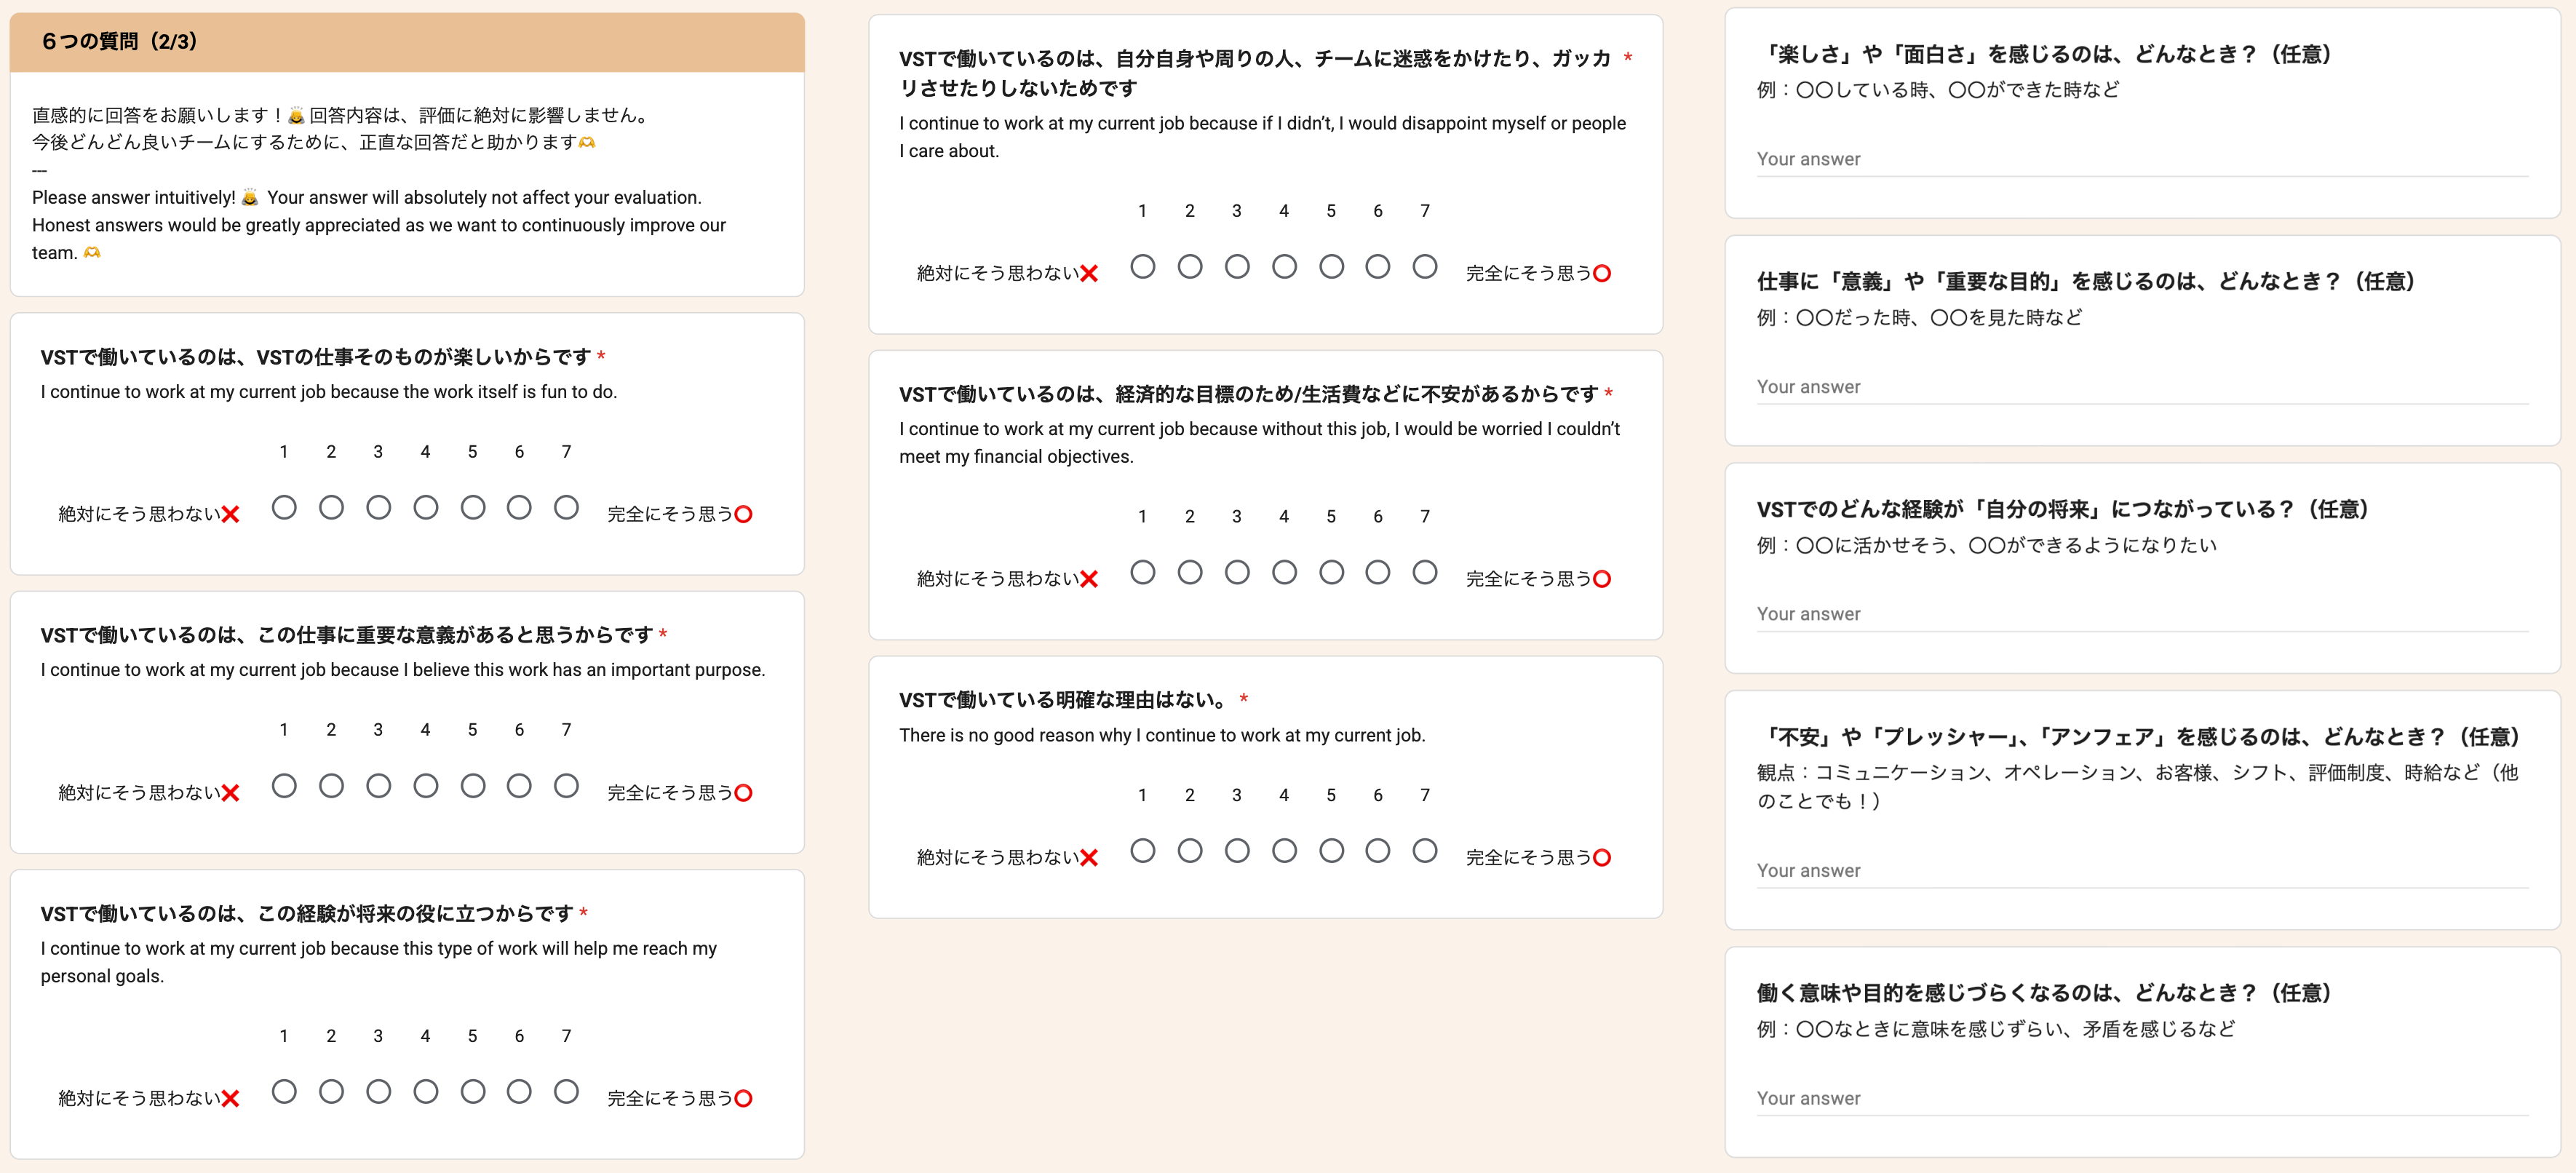Select rating 3 for 'work itself is fun' question

(x=378, y=508)
